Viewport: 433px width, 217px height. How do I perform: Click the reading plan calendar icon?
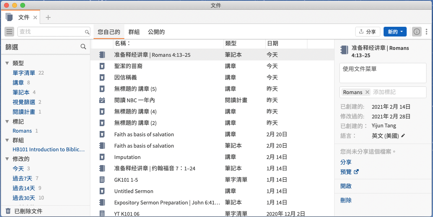(102, 100)
